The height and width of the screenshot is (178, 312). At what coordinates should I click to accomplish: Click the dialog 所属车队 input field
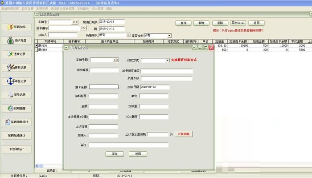167,78
